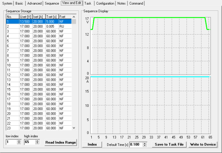Click the Index button below the graph
222x153 pixels.
[92, 145]
